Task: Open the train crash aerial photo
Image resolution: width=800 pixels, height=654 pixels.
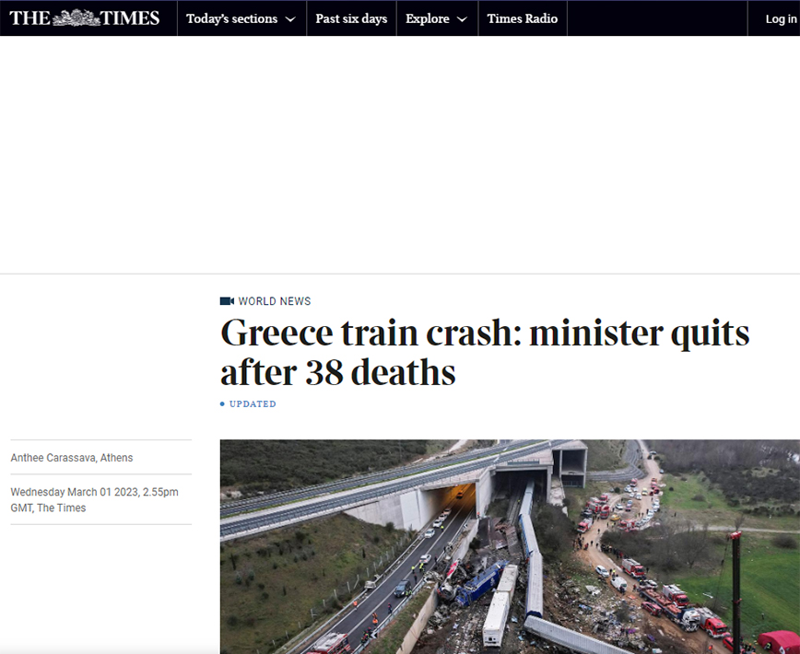Action: (x=510, y=546)
